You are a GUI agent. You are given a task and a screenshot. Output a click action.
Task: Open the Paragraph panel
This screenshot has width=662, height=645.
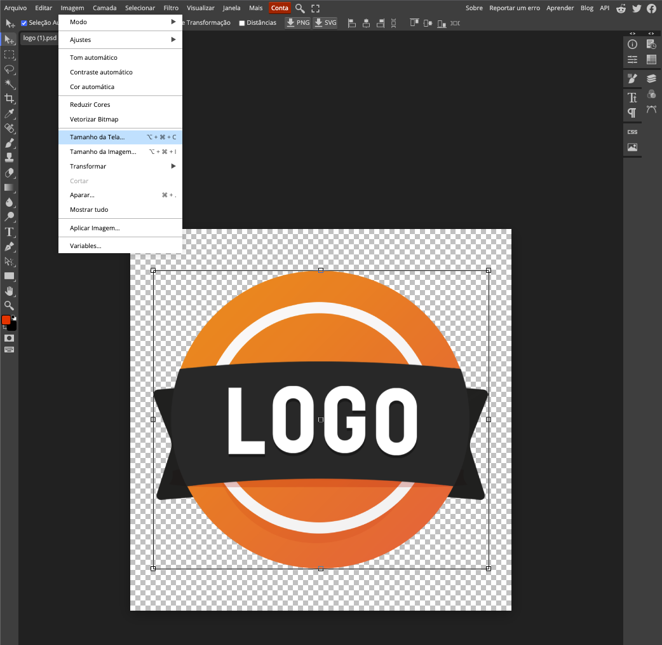pos(632,112)
